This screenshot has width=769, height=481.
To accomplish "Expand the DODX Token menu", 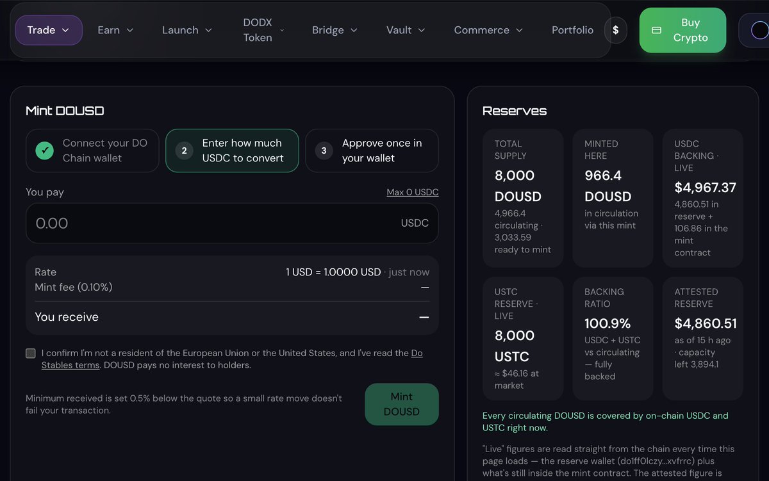I will [263, 30].
